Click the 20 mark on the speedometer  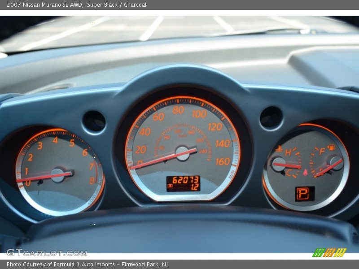(x=140, y=150)
